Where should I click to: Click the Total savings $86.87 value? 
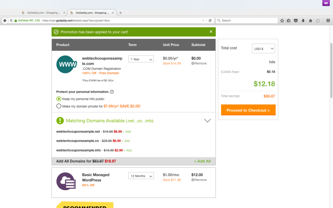(x=269, y=96)
